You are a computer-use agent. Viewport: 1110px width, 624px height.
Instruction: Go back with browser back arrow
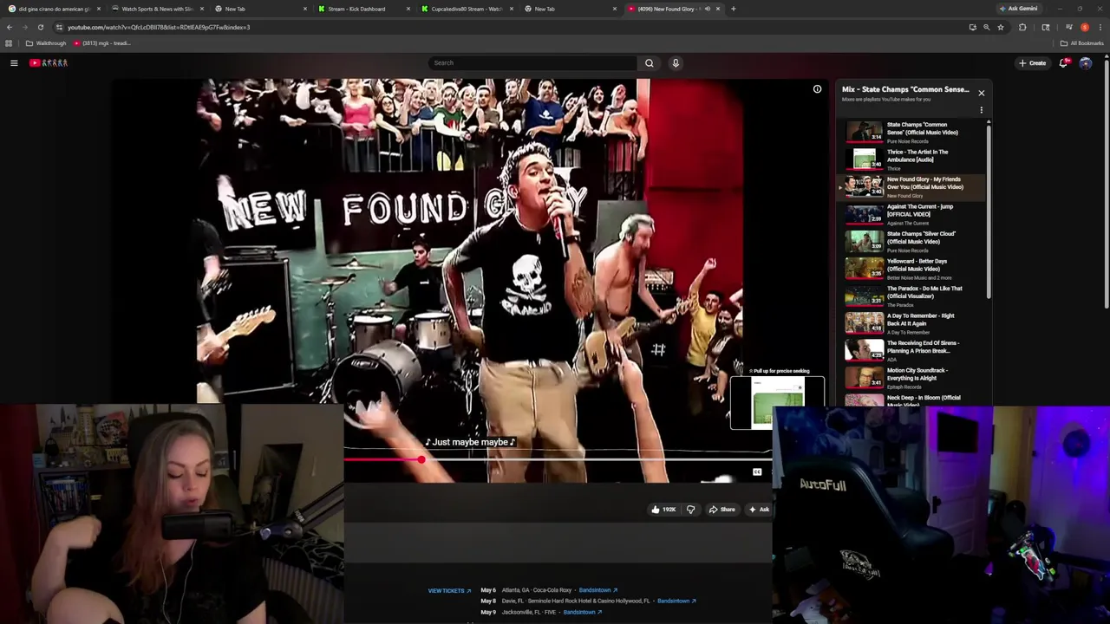click(10, 27)
